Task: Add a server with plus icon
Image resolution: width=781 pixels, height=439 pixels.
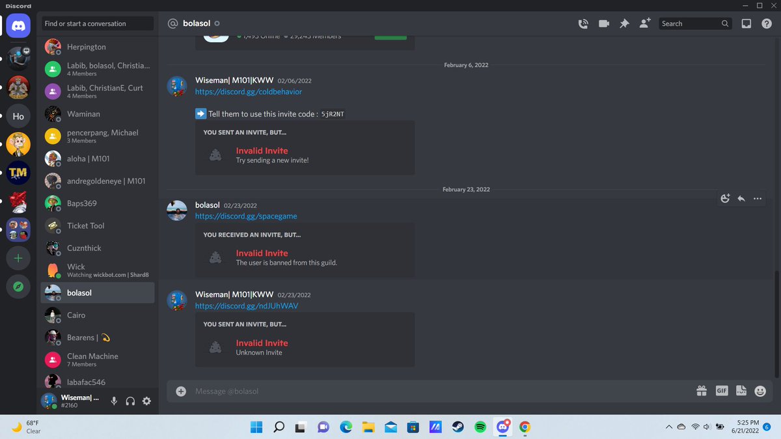Action: tap(18, 258)
